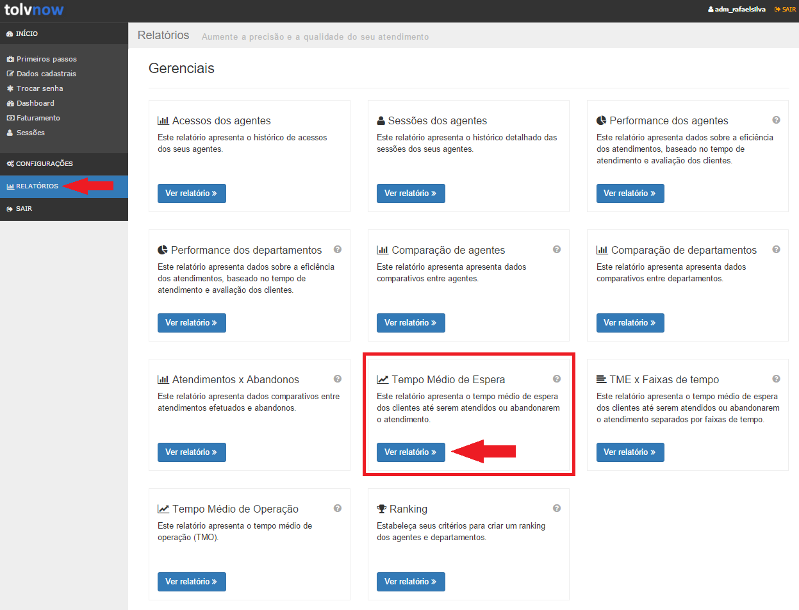
Task: Open Sessões in the sidebar
Action: 26,133
